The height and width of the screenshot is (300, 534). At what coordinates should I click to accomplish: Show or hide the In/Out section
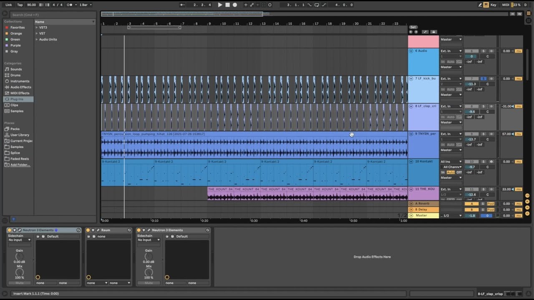click(527, 195)
